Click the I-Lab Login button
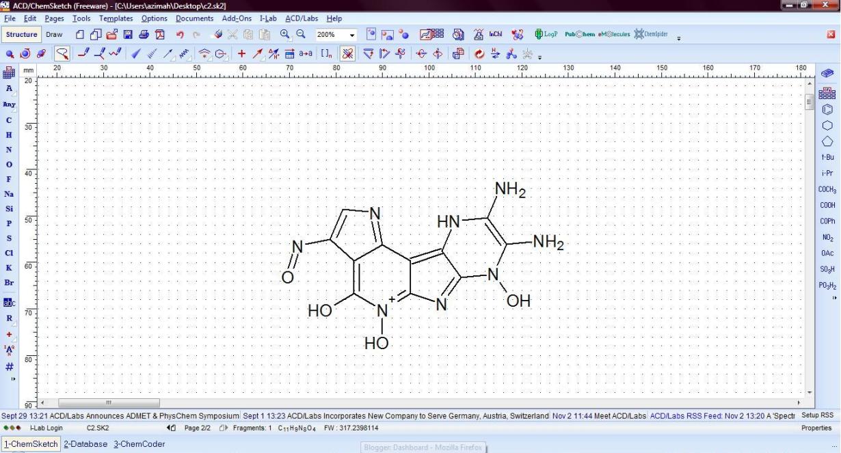The width and height of the screenshot is (841, 453). point(46,428)
